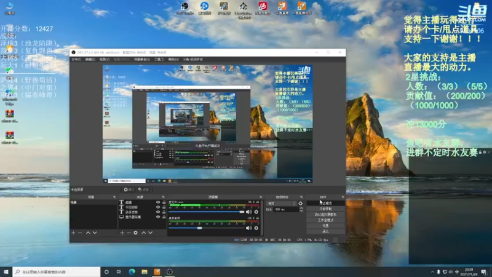Open the 编辑(E) menu
This screenshot has width=492, height=277.
90,59
